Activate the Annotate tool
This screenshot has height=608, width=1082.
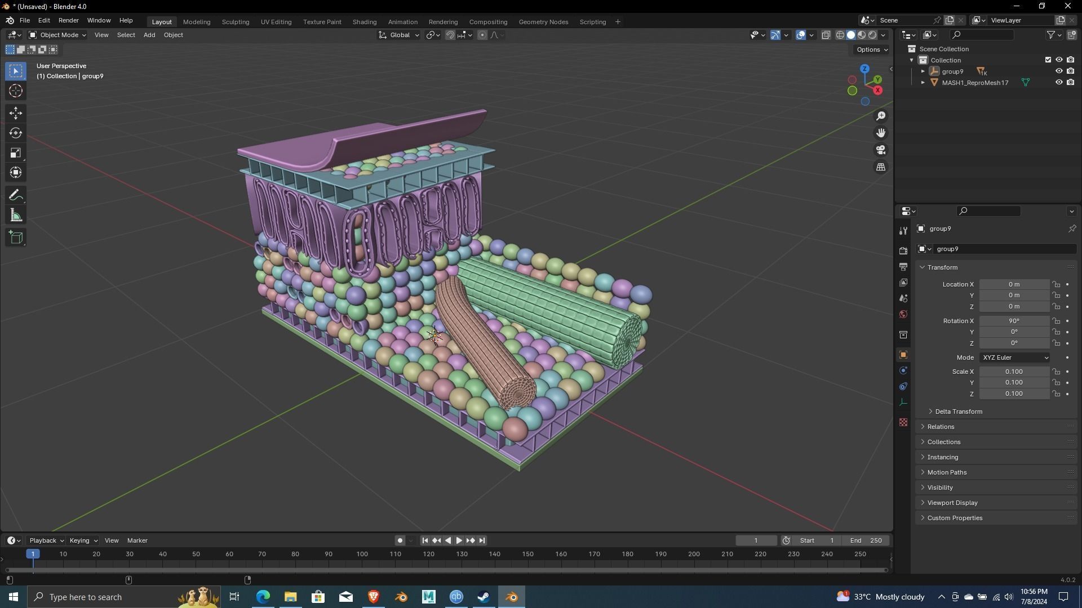click(16, 195)
